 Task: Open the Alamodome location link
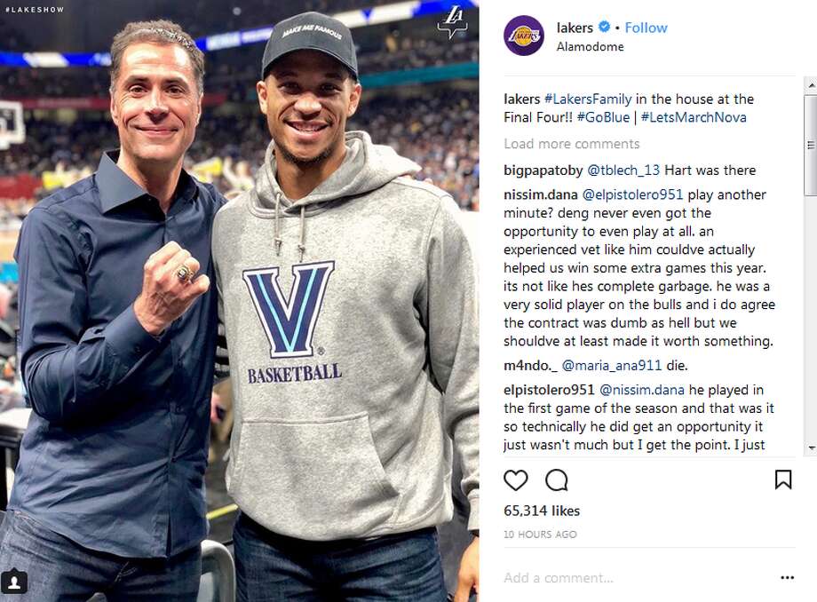[590, 46]
